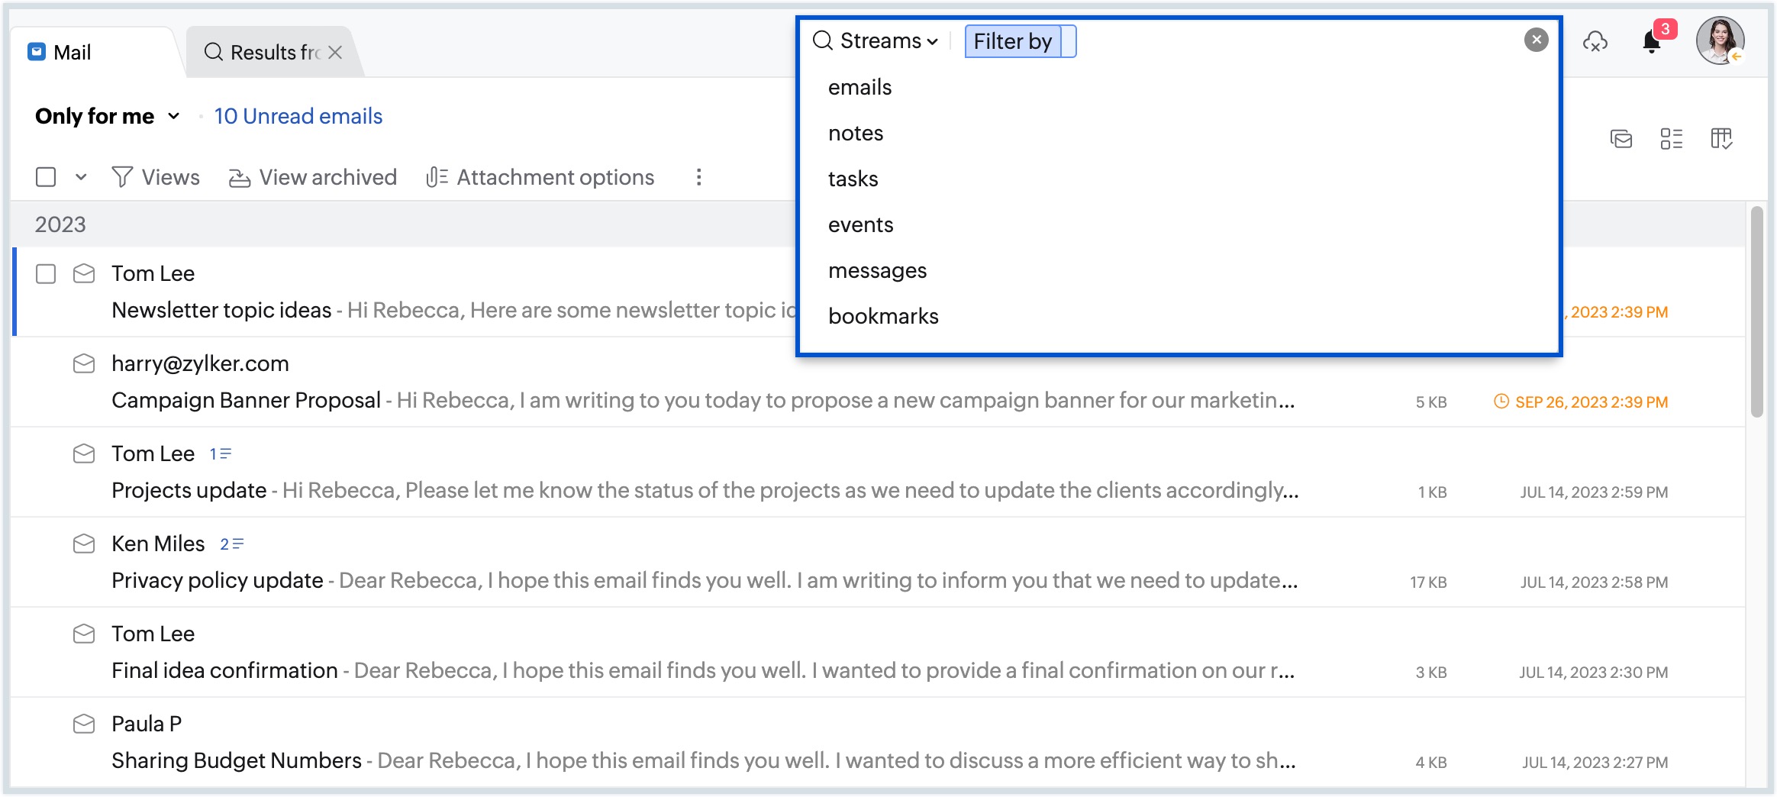Screen dimensions: 1777x797
Task: Open the notifications bell
Action: [1651, 43]
